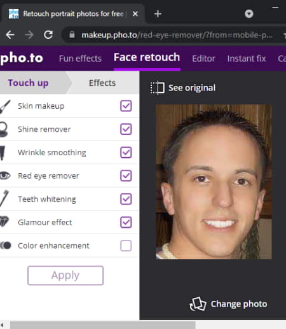286x329 pixels.
Task: Click the Glamour effect diamond icon
Action: (x=4, y=221)
